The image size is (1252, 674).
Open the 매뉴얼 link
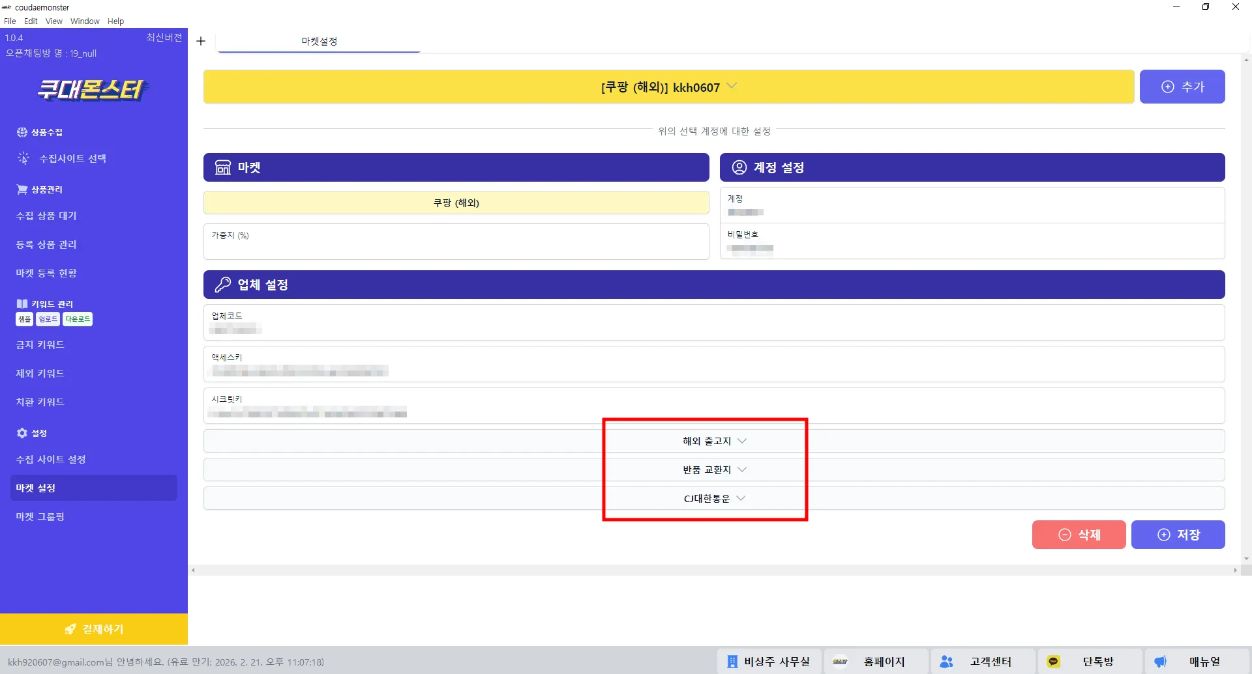tap(1197, 662)
